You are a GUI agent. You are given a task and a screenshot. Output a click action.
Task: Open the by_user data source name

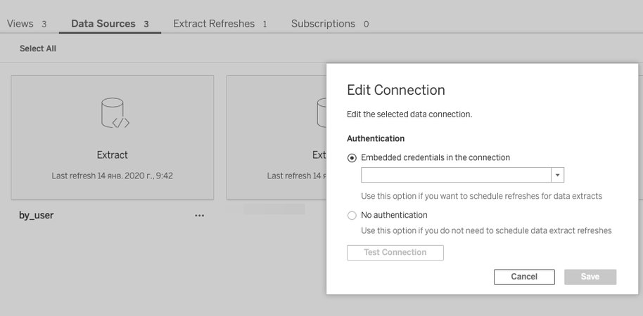36,216
